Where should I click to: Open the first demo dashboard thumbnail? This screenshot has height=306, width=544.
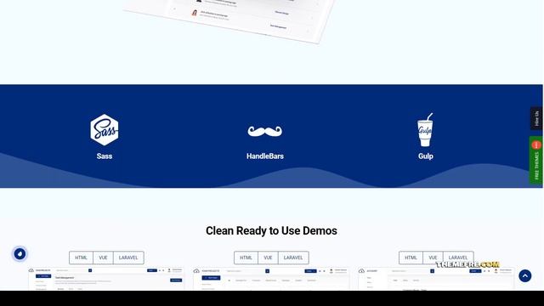pos(106,279)
